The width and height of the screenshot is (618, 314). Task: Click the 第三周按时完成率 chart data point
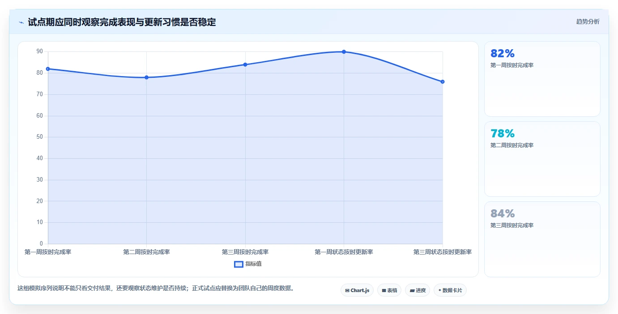click(x=245, y=64)
